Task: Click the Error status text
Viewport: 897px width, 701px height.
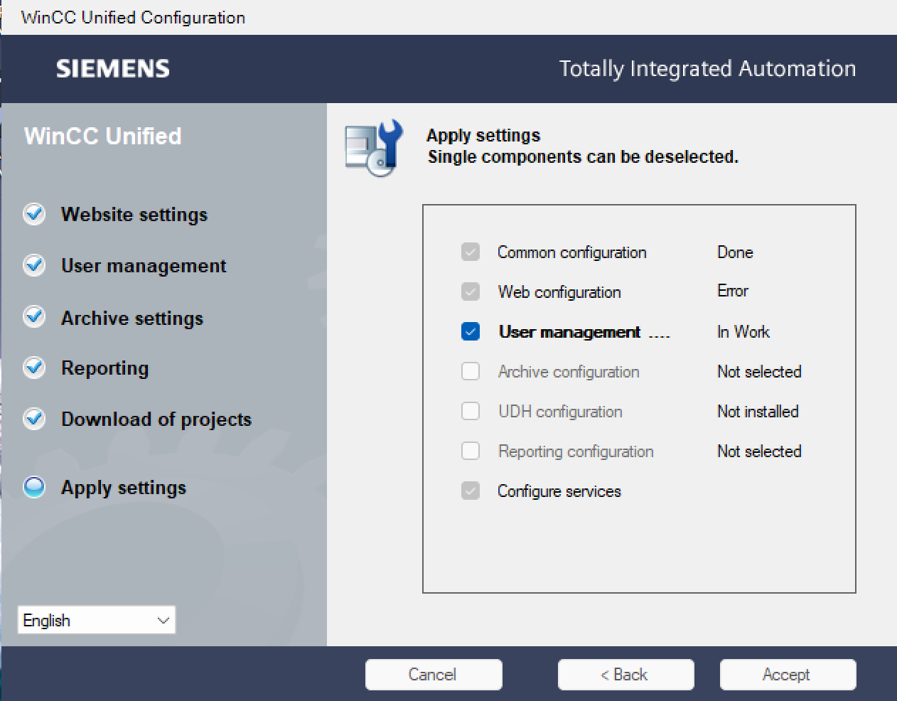Action: (733, 291)
